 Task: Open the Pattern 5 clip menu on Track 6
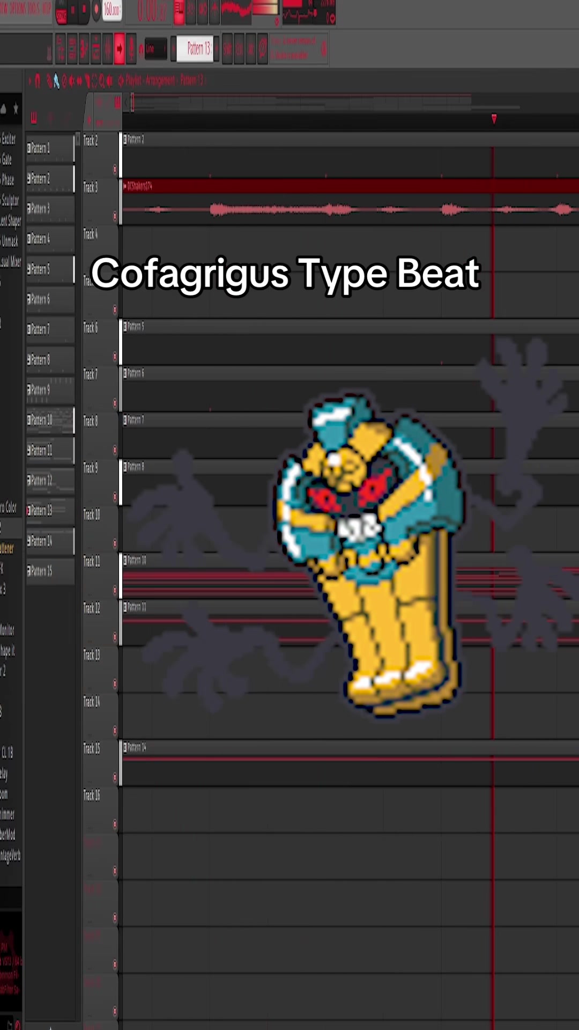(125, 326)
